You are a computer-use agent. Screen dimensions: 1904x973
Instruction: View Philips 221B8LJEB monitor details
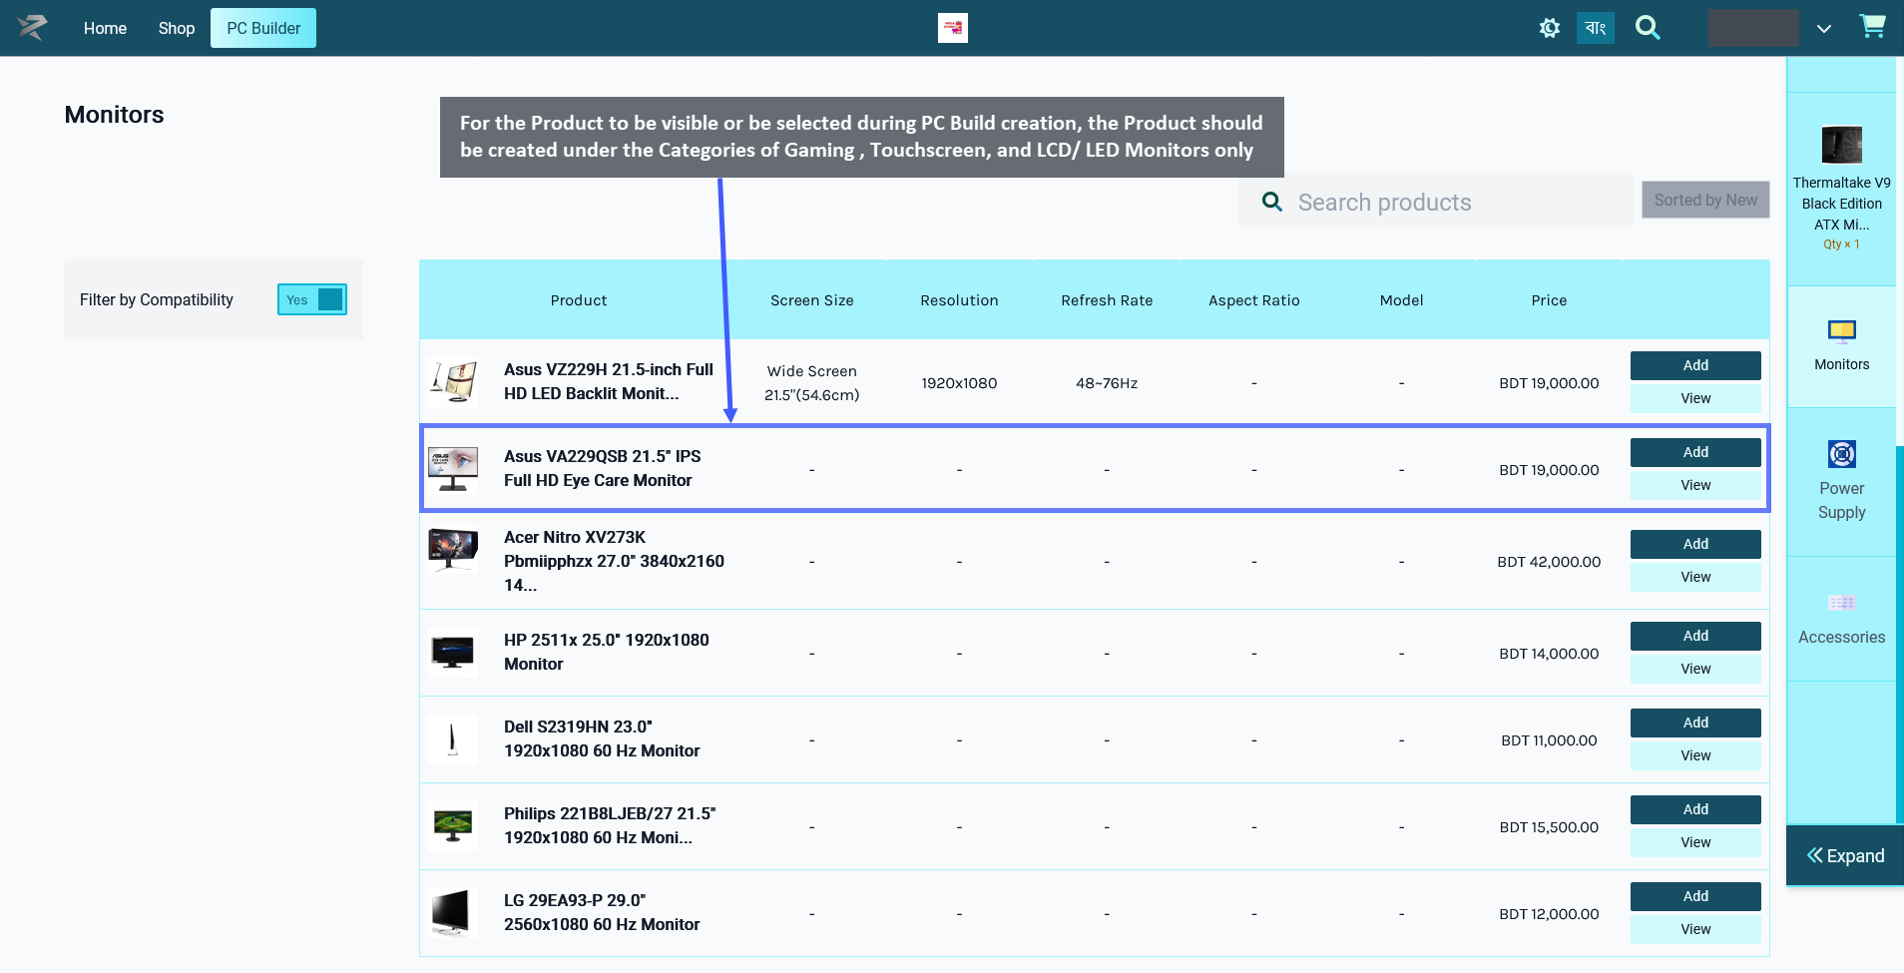pos(1695,842)
